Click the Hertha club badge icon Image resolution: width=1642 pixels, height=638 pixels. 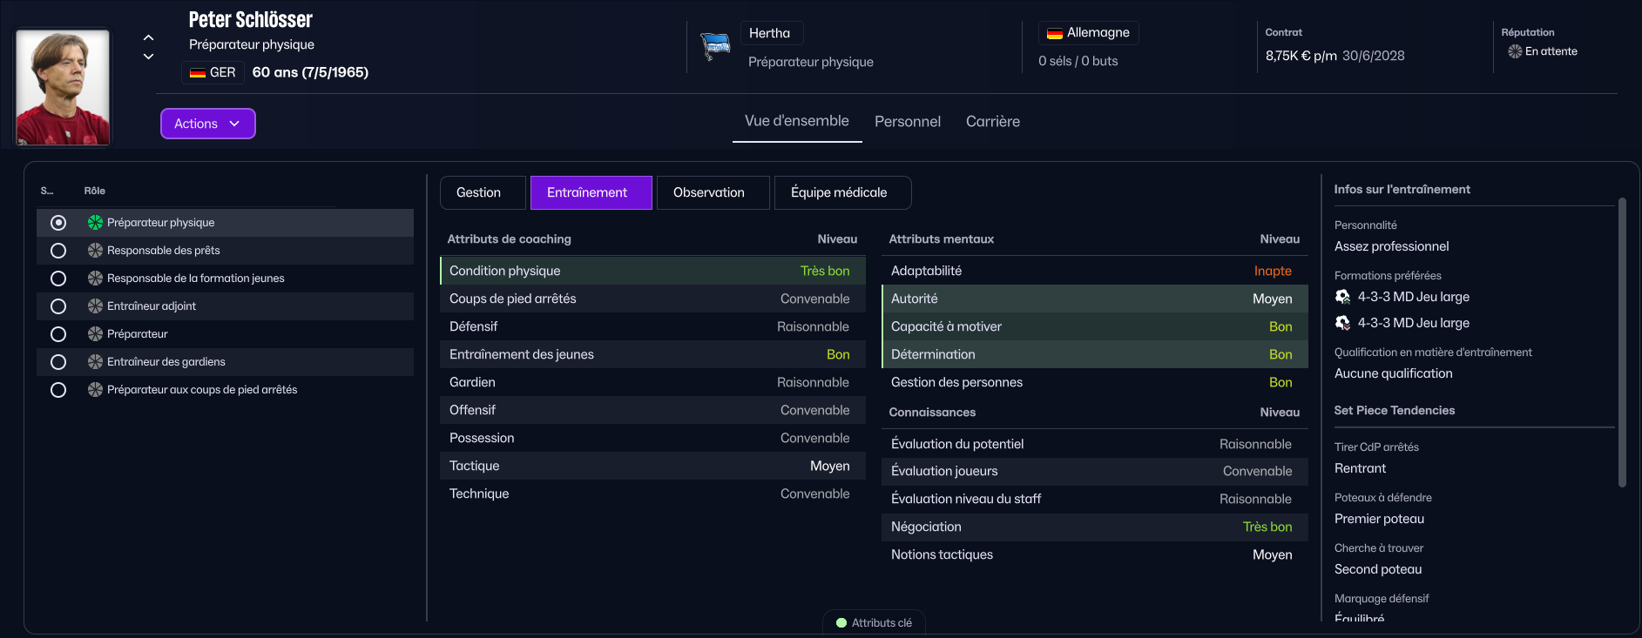click(715, 45)
